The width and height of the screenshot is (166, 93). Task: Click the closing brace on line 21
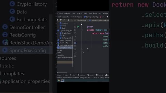83,52
